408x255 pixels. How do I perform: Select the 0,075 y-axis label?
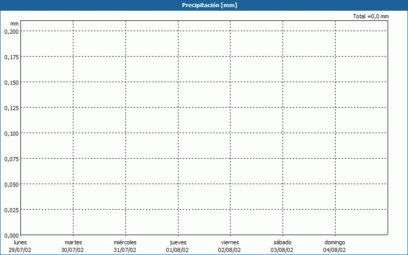[11, 159]
